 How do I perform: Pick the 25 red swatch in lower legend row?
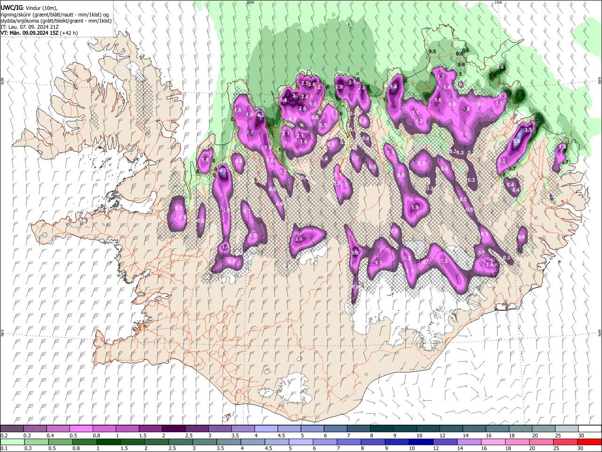point(565,442)
